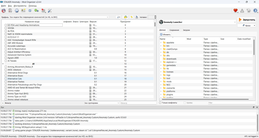Open the Инструменты menu
This screenshot has width=259, height=138.
20,6
